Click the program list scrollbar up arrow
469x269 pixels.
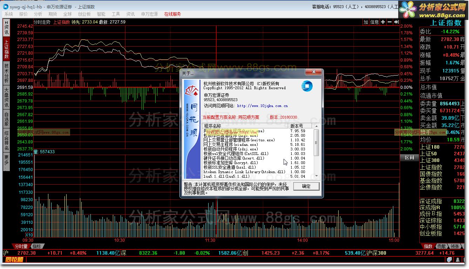(316, 126)
